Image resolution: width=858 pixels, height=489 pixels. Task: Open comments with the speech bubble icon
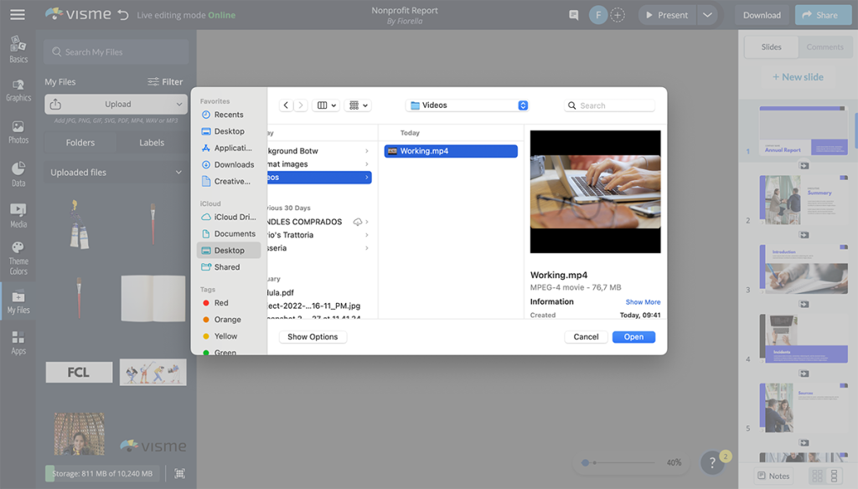pos(574,14)
